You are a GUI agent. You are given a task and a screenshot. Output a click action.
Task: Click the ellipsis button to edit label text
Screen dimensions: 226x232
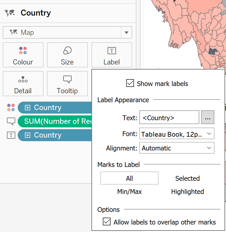[x=208, y=118]
